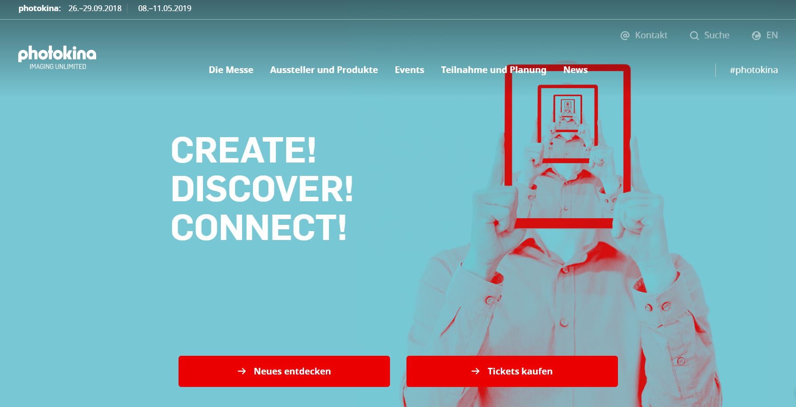This screenshot has width=796, height=407.
Task: Open the Events menu
Action: click(410, 70)
